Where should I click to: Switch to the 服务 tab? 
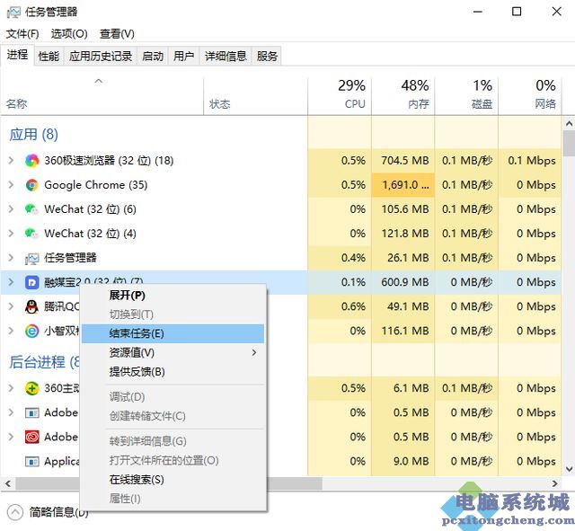(x=267, y=56)
